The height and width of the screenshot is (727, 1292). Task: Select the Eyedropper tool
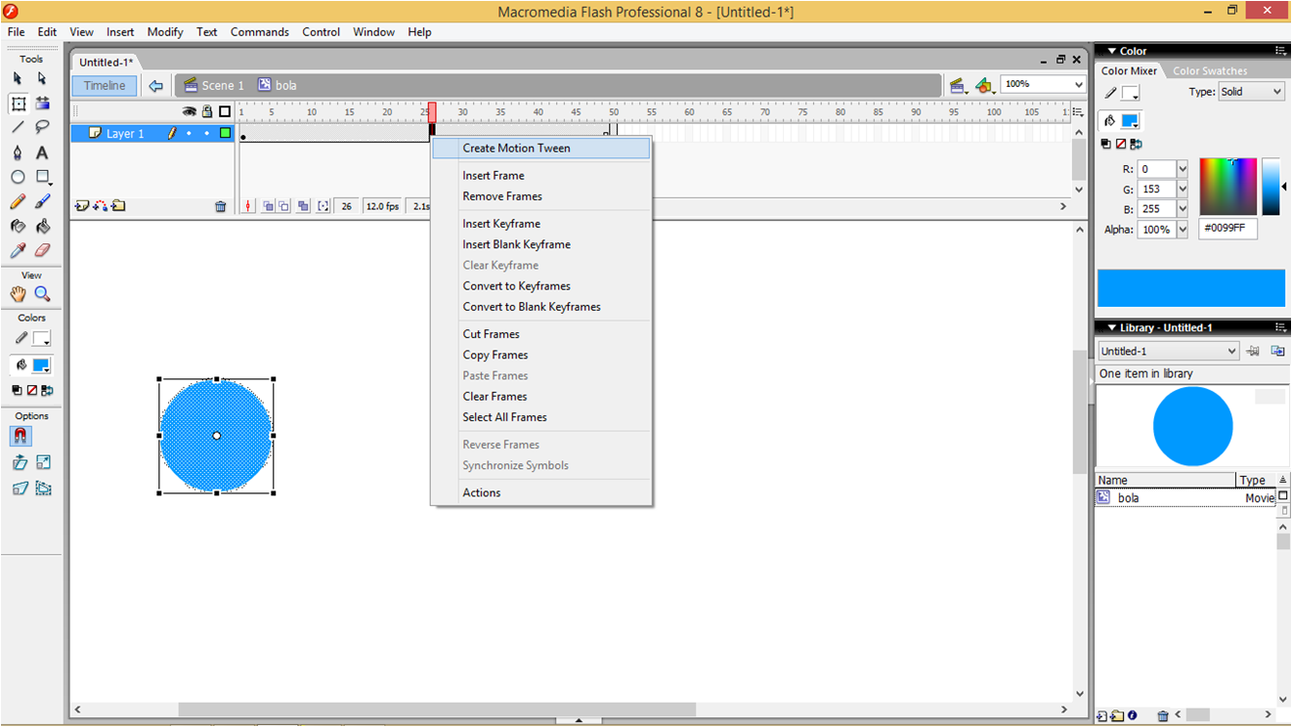click(x=18, y=251)
